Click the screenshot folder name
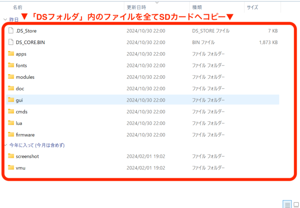The image size is (300, 208). 27,156
